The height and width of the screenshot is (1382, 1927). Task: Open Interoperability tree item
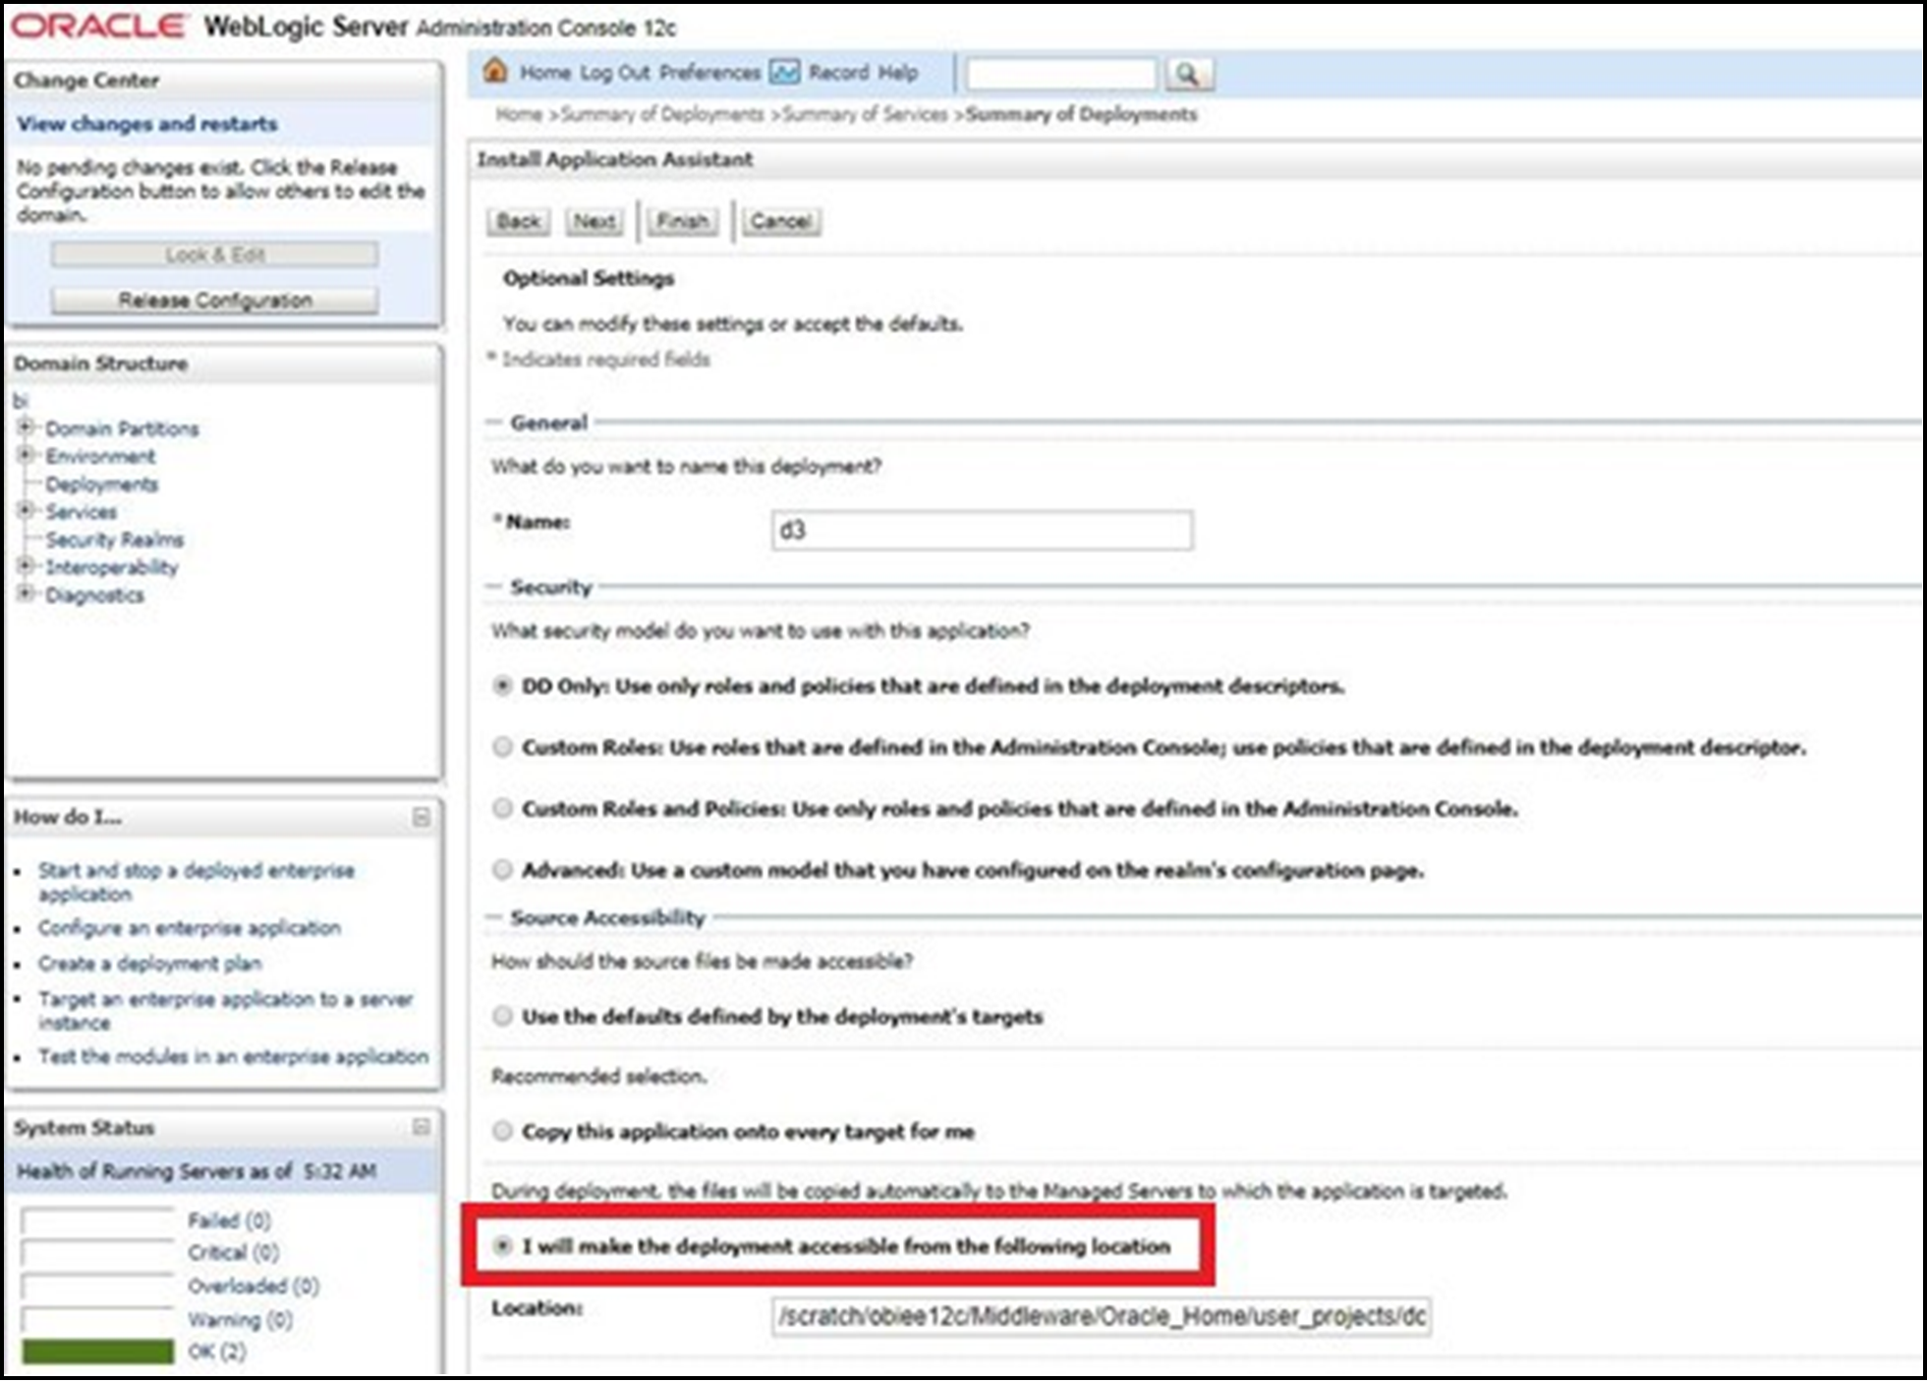tap(111, 568)
